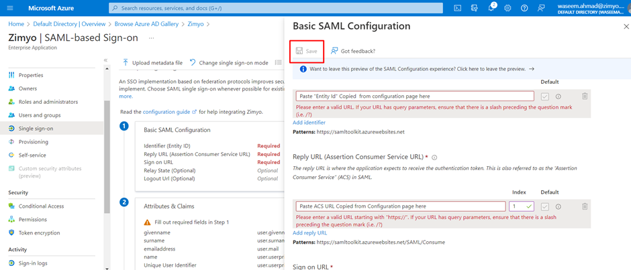Toggle Default checkbox for reply URL row
The height and width of the screenshot is (270, 631).
click(x=545, y=206)
